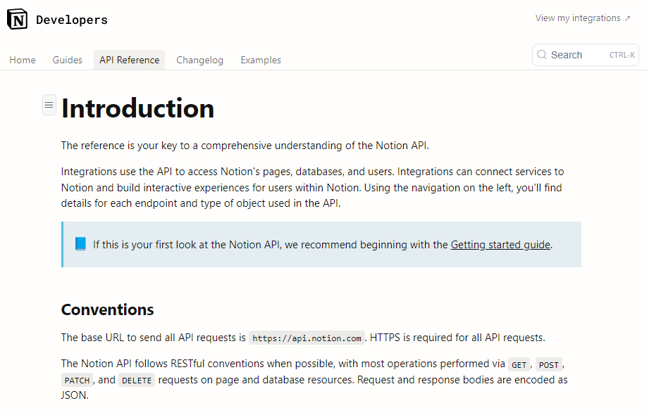649x415 pixels.
Task: Select the API Reference tab
Action: point(129,60)
